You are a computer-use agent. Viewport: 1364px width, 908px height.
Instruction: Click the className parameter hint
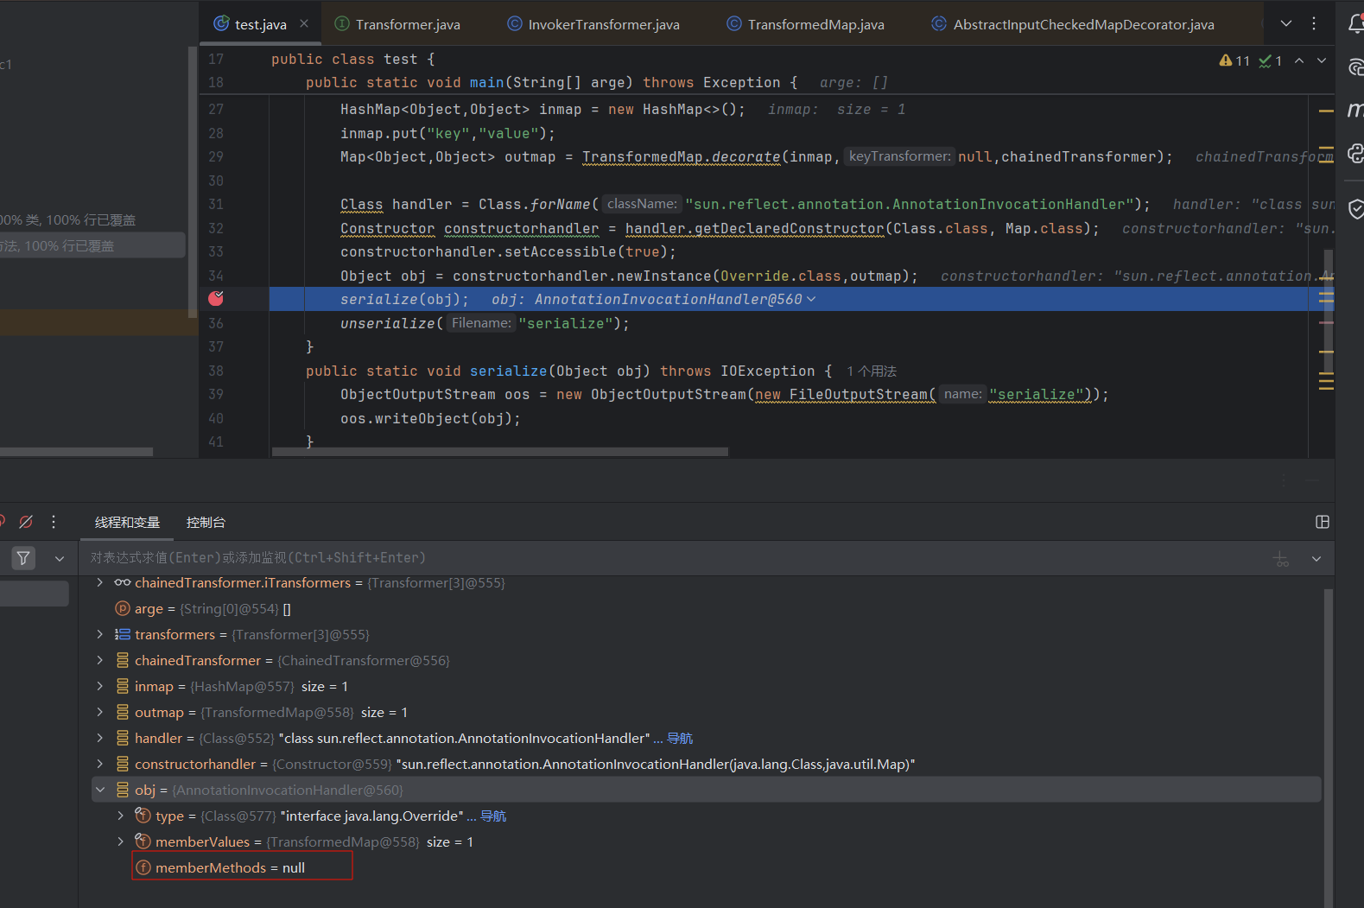tap(642, 204)
